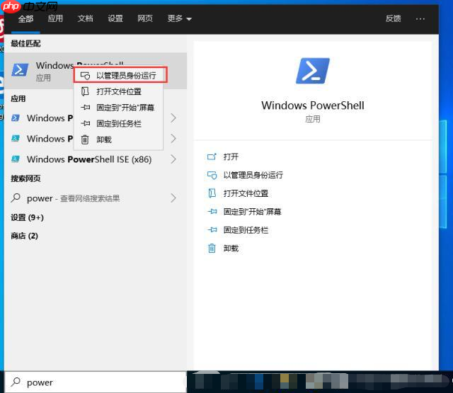This screenshot has width=453, height=393.
Task: Open the 设置 (9+) results group
Action: pyautogui.click(x=27, y=217)
